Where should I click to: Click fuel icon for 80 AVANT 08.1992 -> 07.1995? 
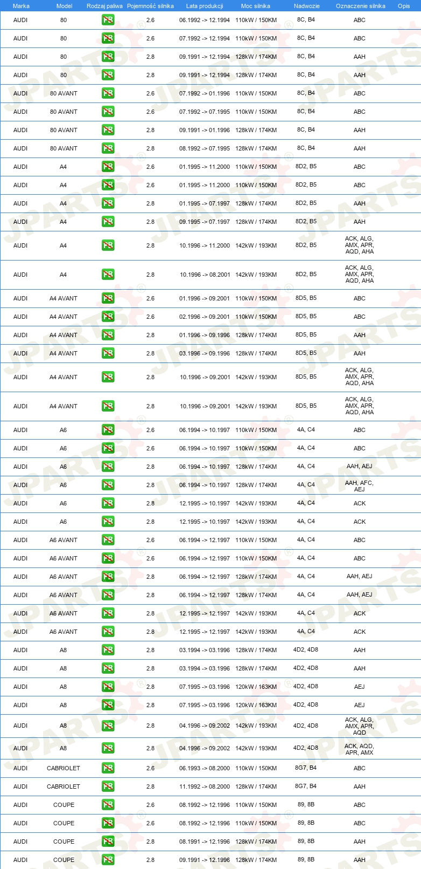click(108, 148)
